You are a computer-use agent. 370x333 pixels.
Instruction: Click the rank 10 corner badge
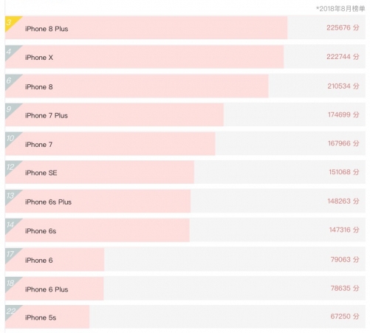pyautogui.click(x=11, y=138)
